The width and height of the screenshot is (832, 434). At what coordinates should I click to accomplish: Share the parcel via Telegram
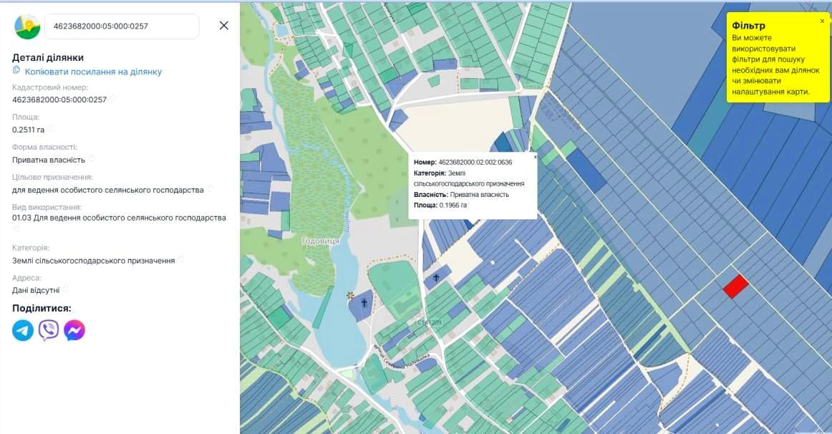[23, 330]
